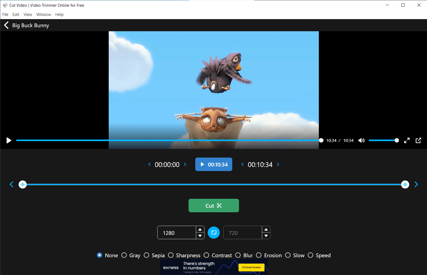Maximize the Cut Video window
The width and height of the screenshot is (427, 275).
403,5
